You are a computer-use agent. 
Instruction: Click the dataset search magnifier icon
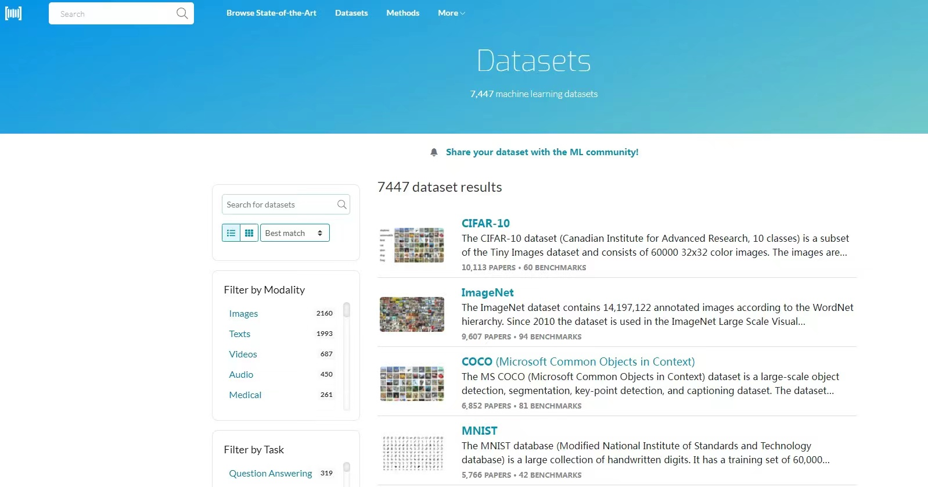pyautogui.click(x=342, y=205)
